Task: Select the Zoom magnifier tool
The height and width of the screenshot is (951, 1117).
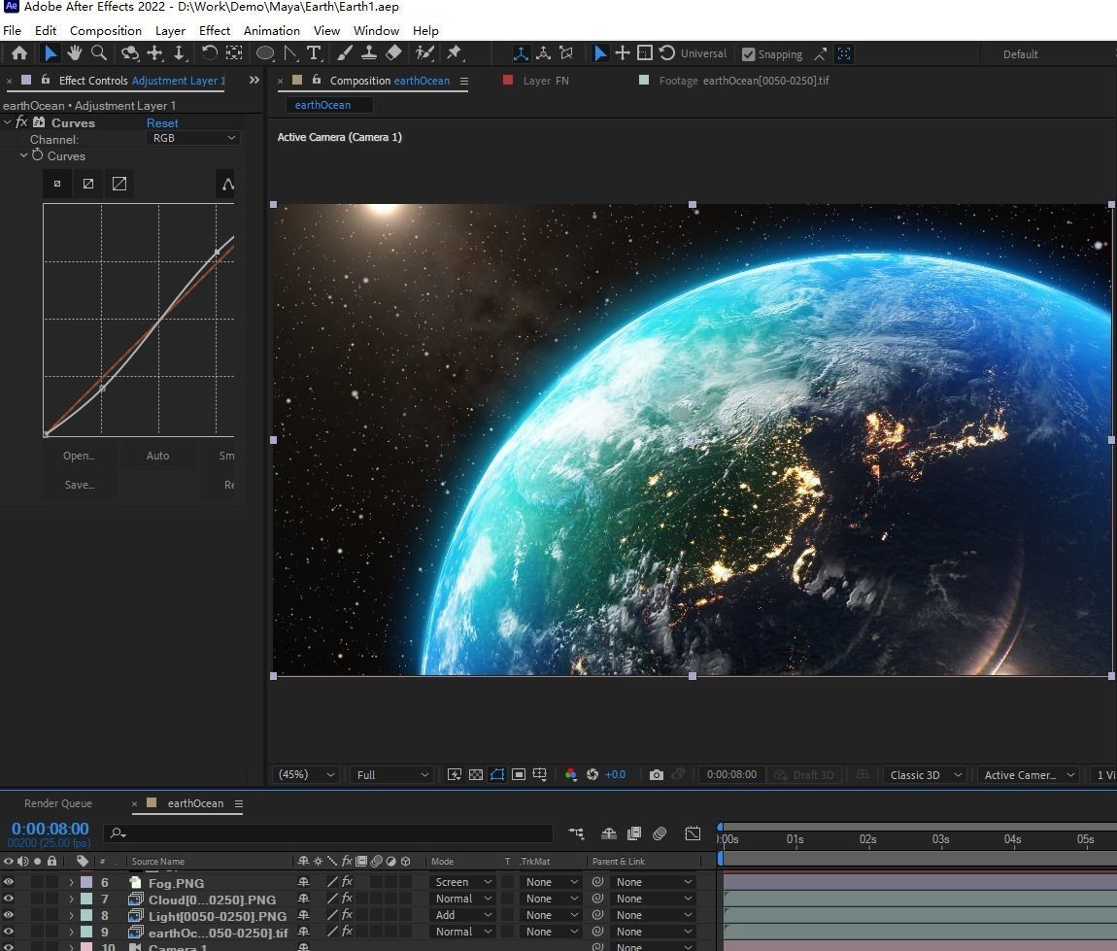Action: pyautogui.click(x=99, y=52)
